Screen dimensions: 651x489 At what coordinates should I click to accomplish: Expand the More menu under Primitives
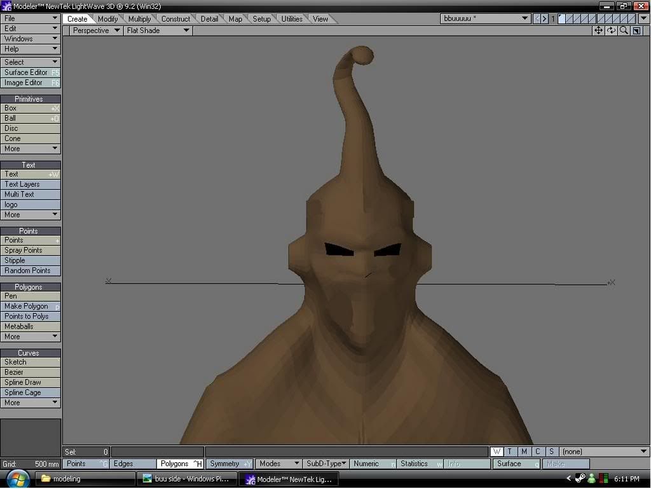pyautogui.click(x=31, y=149)
